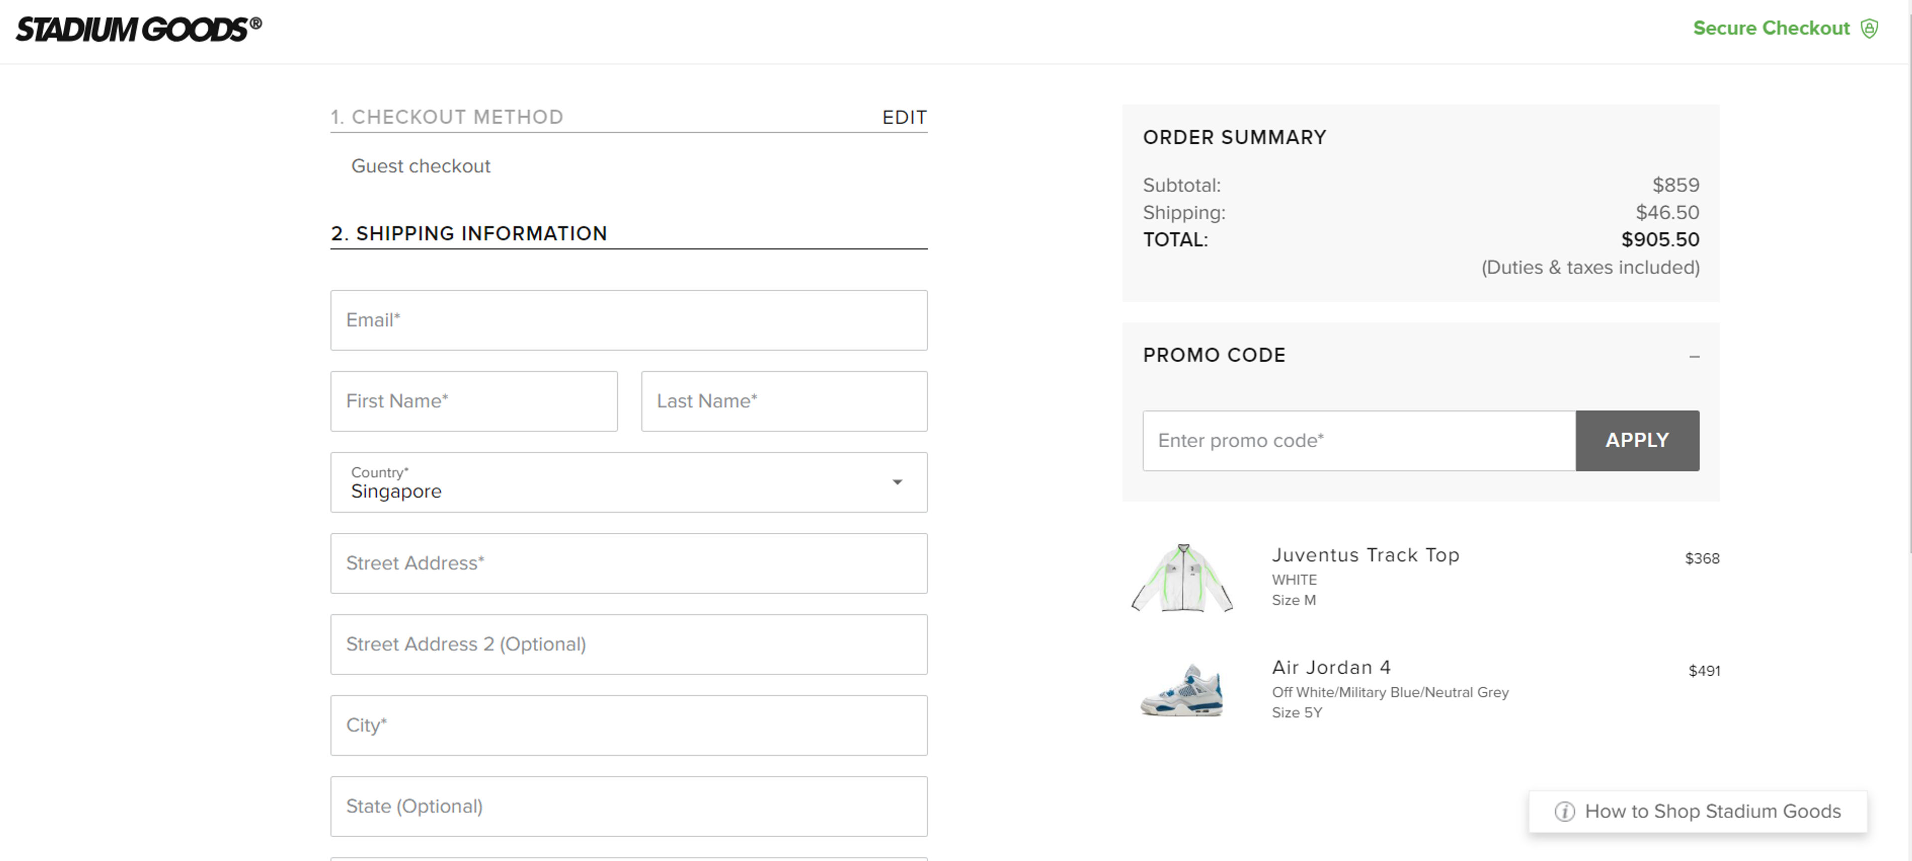Image resolution: width=1912 pixels, height=861 pixels.
Task: Click the Order Summary heading
Action: (1234, 137)
